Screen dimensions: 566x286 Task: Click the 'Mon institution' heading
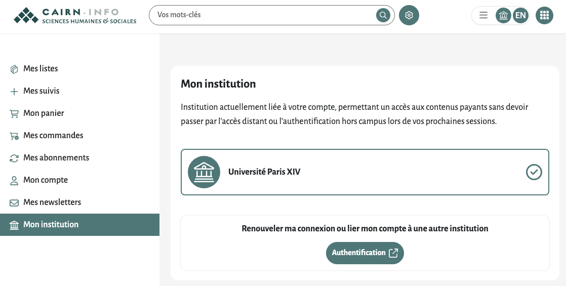point(218,84)
